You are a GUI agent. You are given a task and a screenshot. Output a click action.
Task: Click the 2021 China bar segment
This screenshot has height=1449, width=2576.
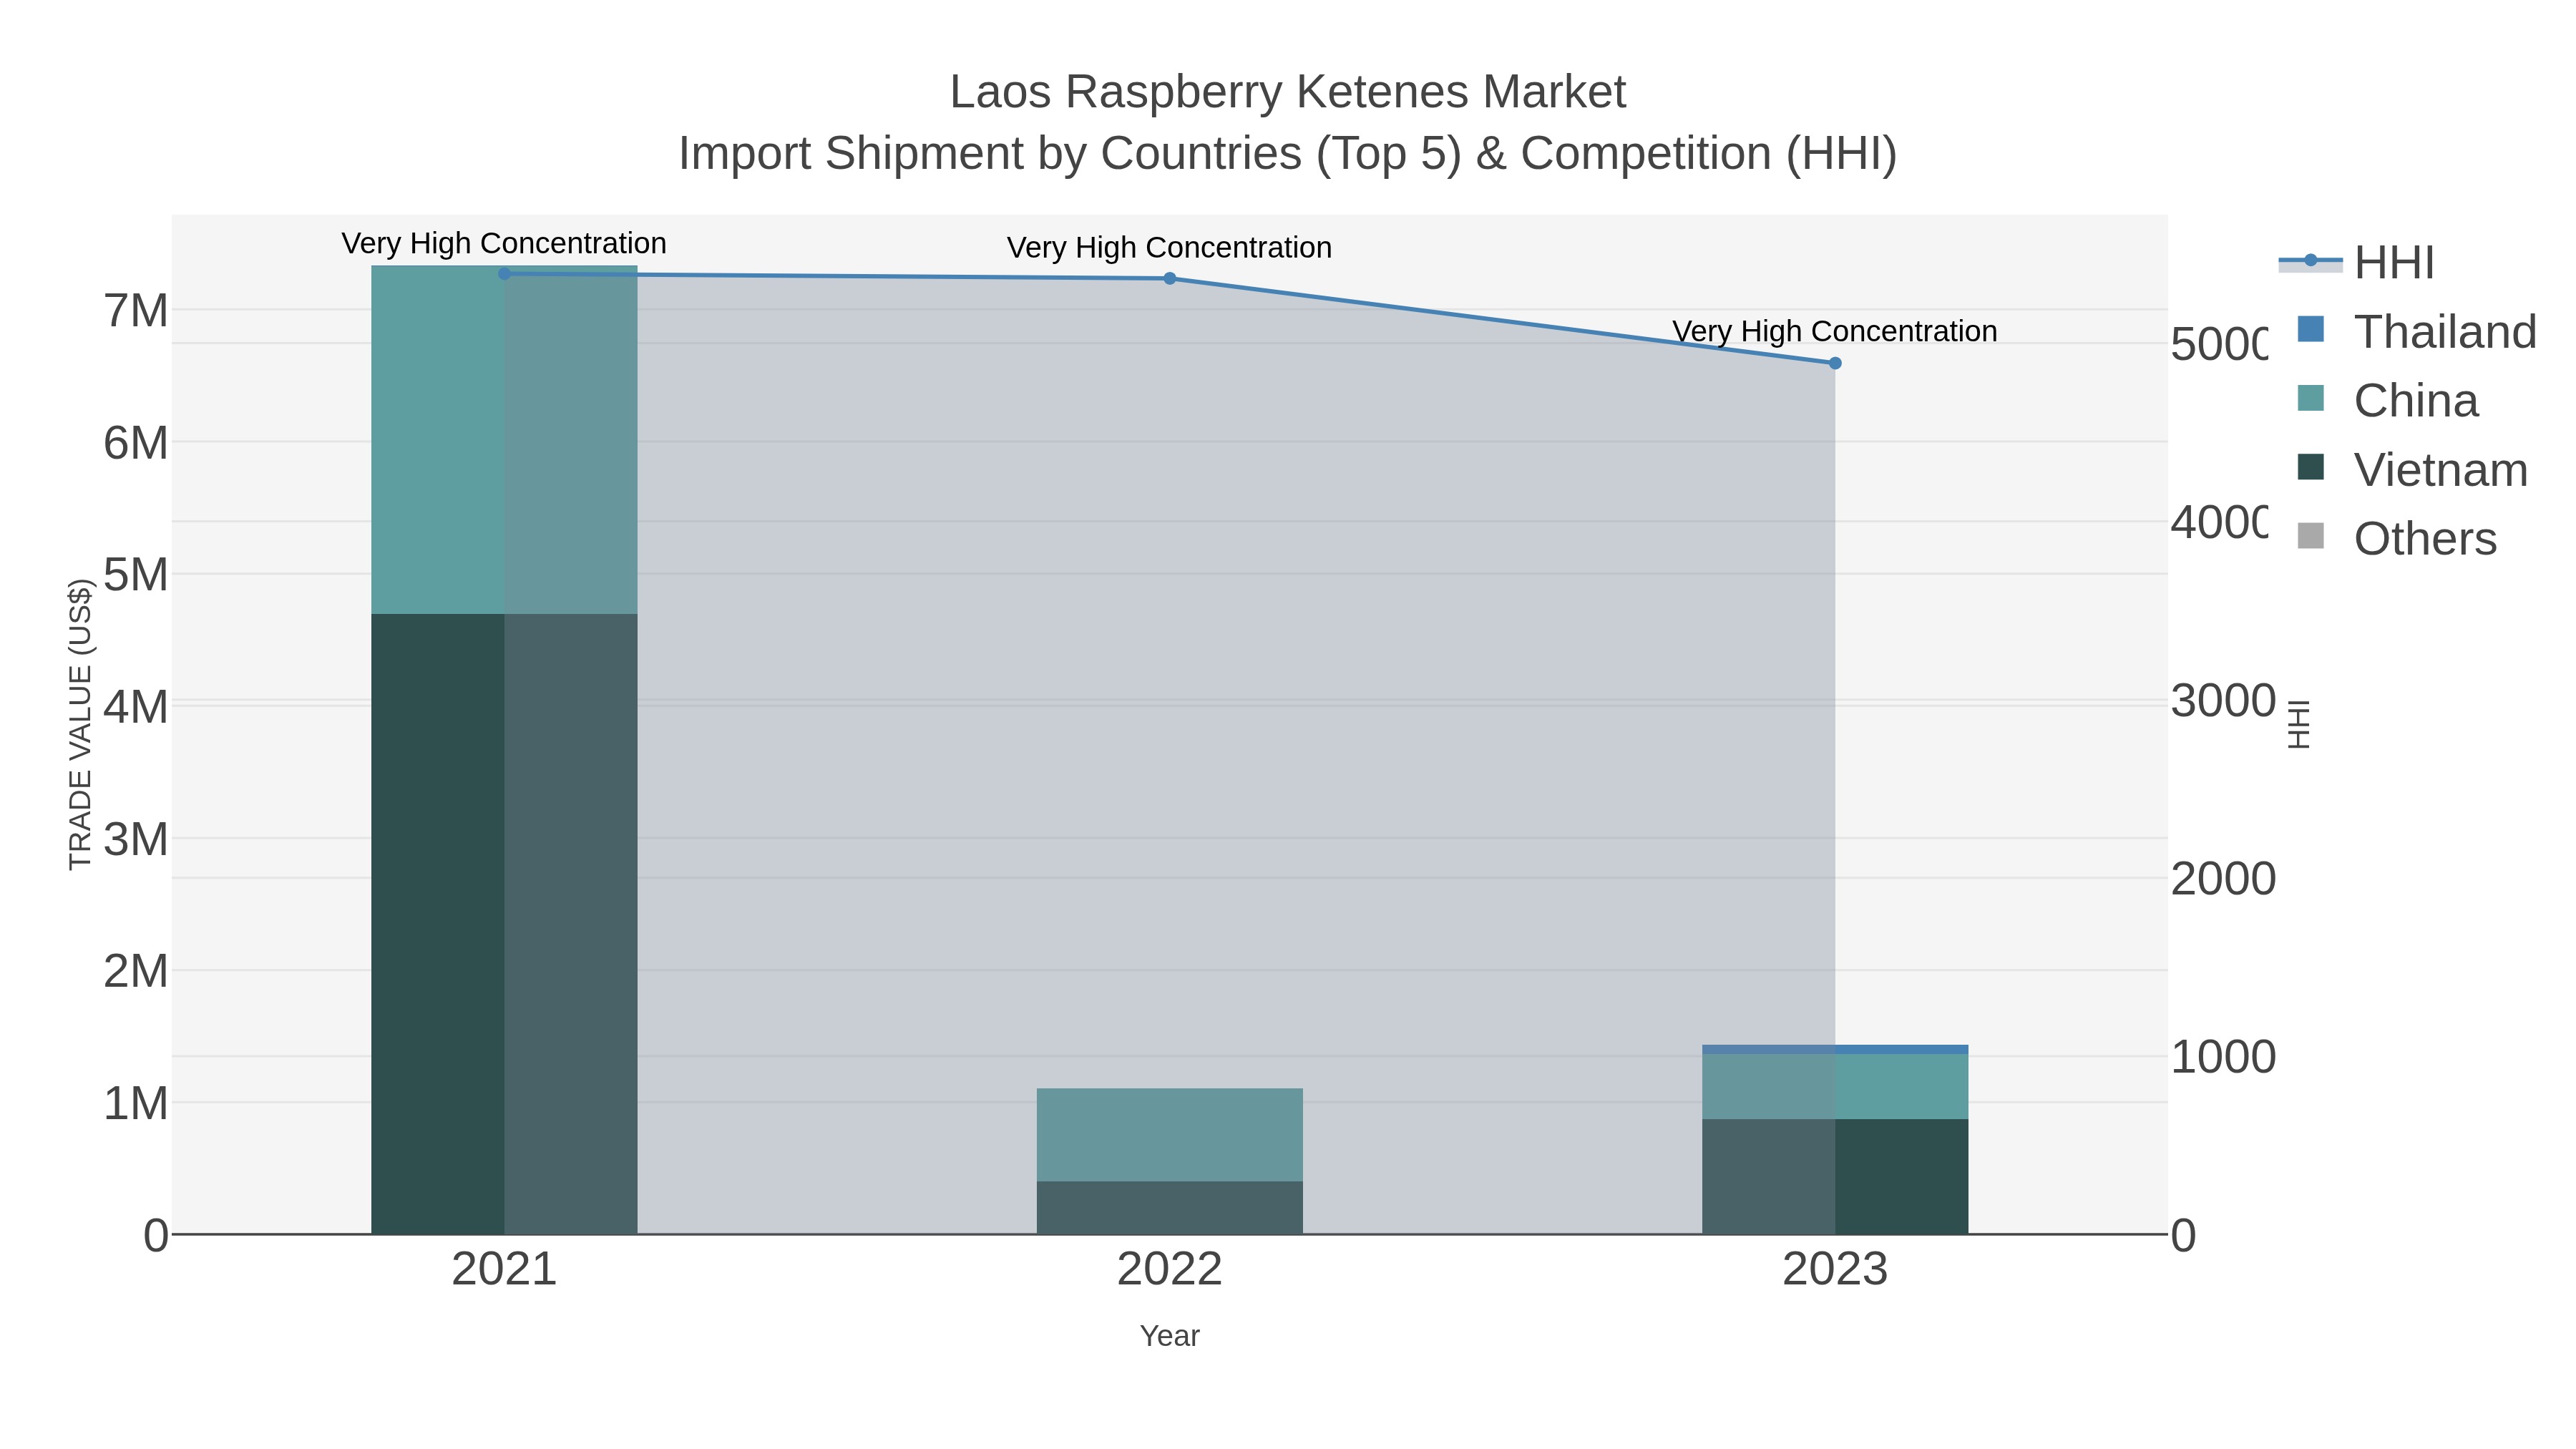click(x=504, y=440)
